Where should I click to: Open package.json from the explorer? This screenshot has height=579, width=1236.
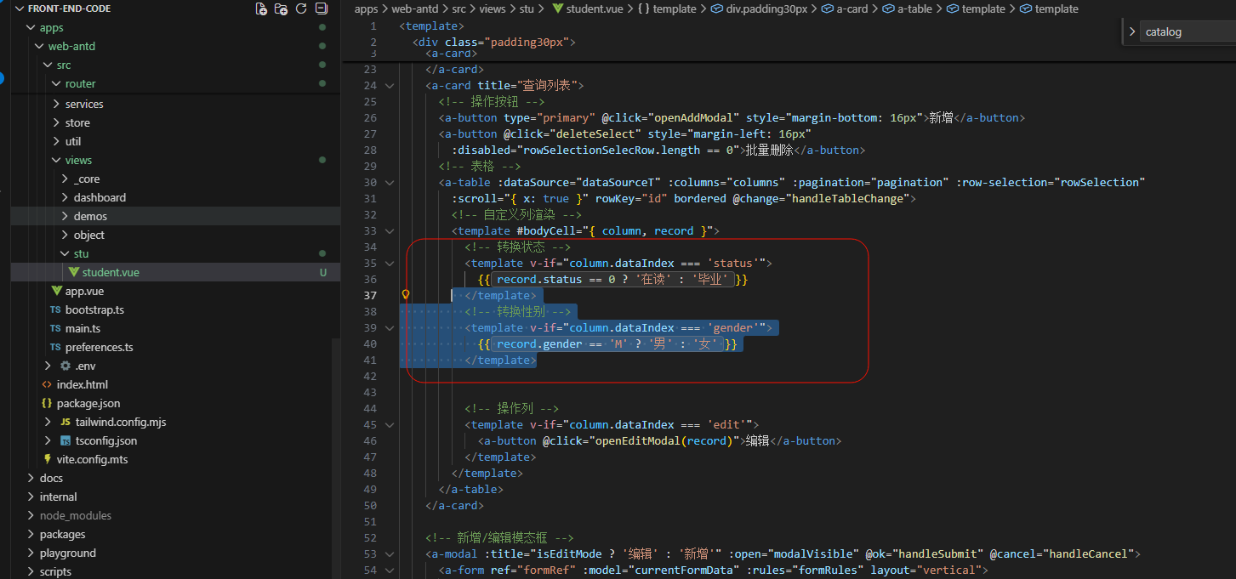(x=88, y=403)
